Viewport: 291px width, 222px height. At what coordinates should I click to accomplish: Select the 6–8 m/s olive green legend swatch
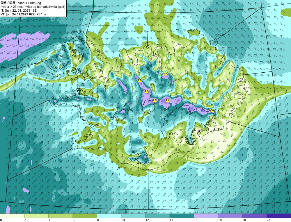[x=85, y=216]
